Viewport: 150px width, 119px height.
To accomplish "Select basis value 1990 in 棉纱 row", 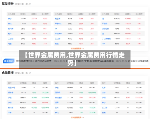I will coord(45,19).
